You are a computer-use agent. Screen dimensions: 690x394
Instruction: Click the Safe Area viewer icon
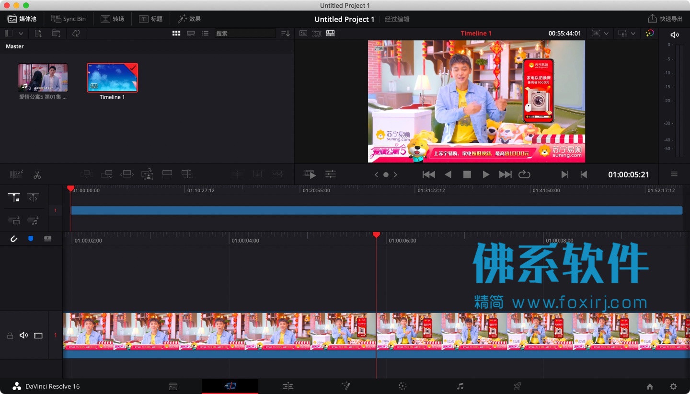click(596, 33)
